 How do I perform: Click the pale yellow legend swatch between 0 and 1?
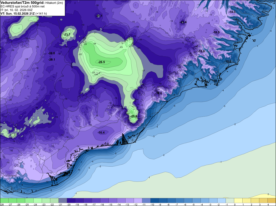238,200
